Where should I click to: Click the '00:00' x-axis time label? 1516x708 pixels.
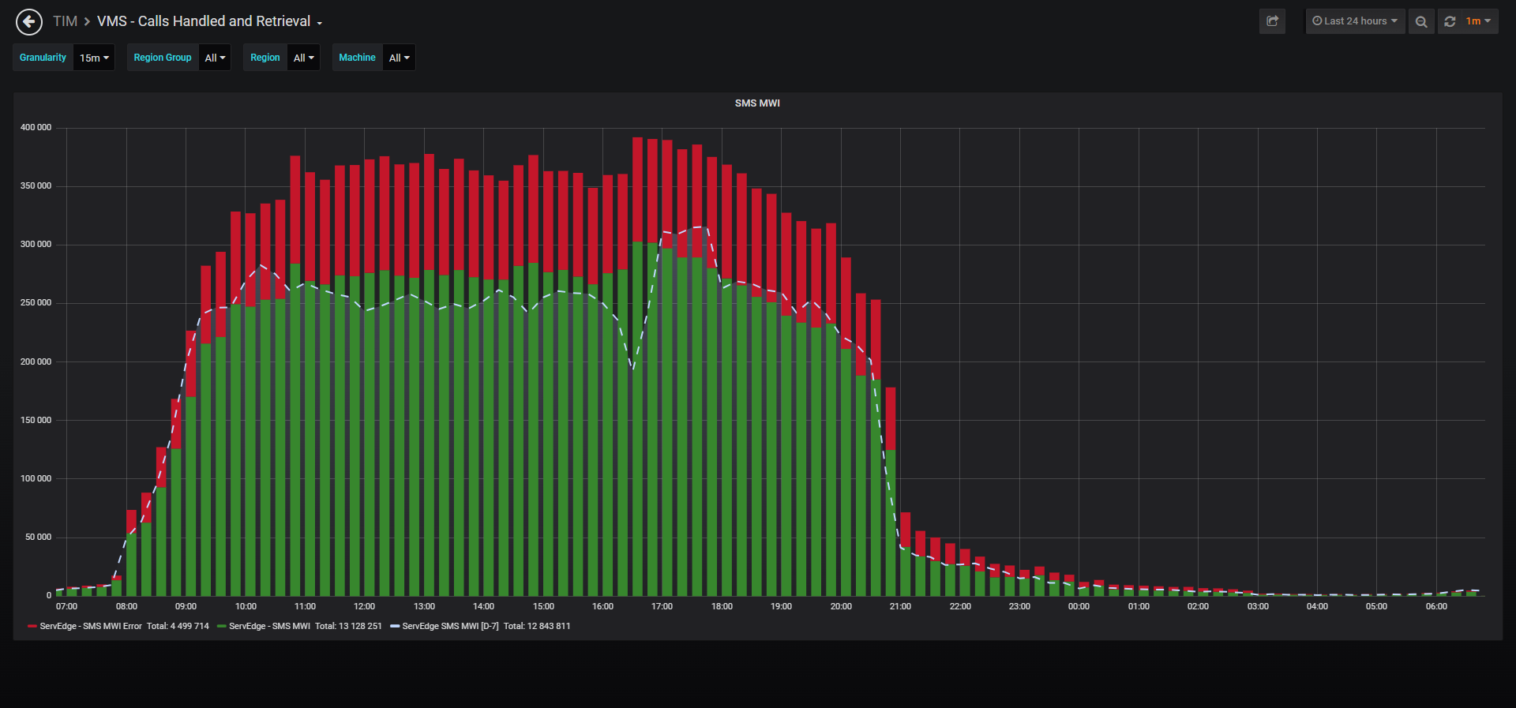[1079, 607]
